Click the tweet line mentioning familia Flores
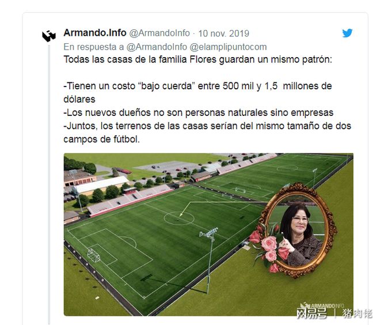 tap(197, 59)
